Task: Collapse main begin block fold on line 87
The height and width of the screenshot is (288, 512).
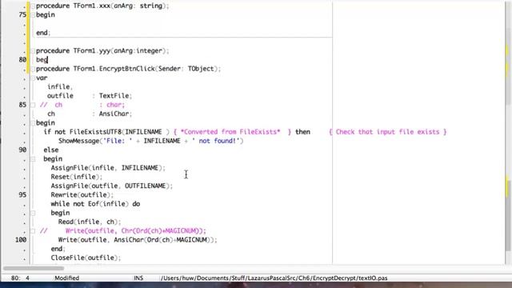Action: (x=33, y=122)
